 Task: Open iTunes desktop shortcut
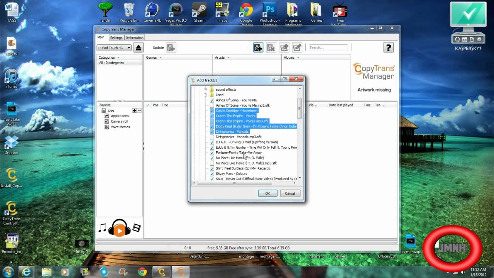(x=12, y=79)
